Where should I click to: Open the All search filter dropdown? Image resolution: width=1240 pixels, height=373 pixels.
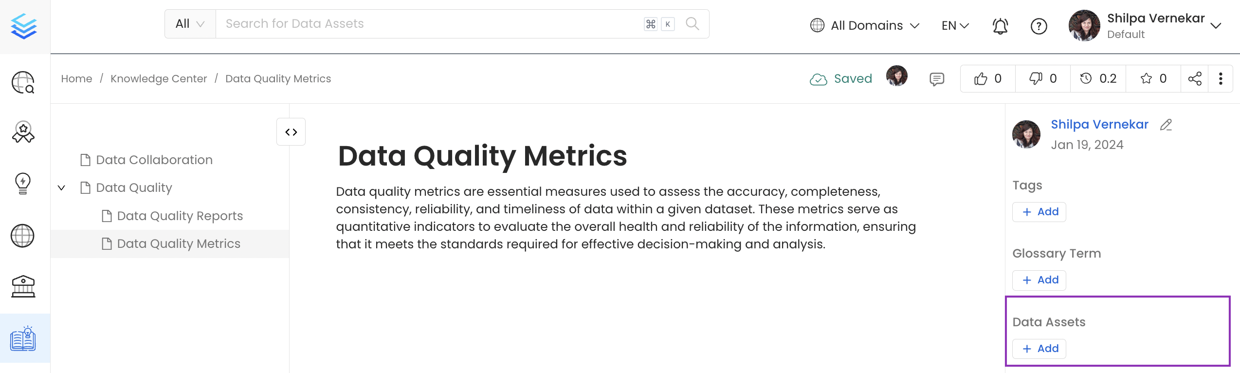point(189,23)
